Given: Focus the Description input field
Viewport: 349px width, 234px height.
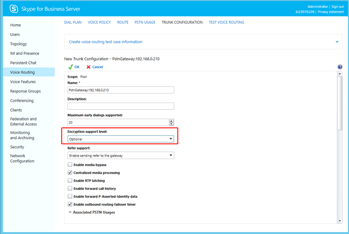Looking at the screenshot, I should coord(121,106).
